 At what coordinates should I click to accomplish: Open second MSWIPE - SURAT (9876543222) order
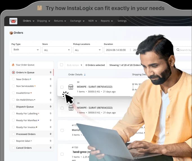pos(95,108)
